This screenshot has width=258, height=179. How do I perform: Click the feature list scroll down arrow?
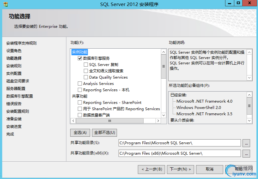point(163,115)
